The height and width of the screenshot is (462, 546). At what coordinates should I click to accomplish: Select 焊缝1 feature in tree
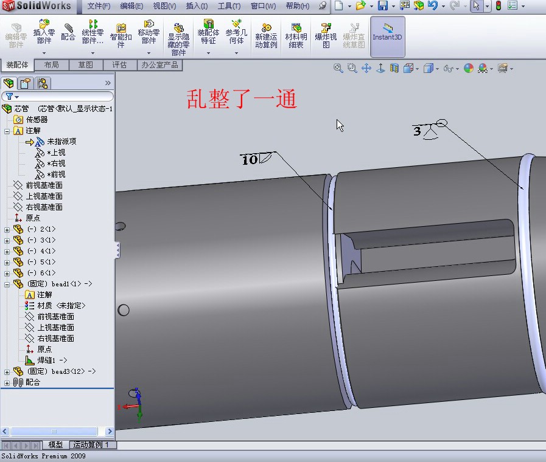click(46, 360)
